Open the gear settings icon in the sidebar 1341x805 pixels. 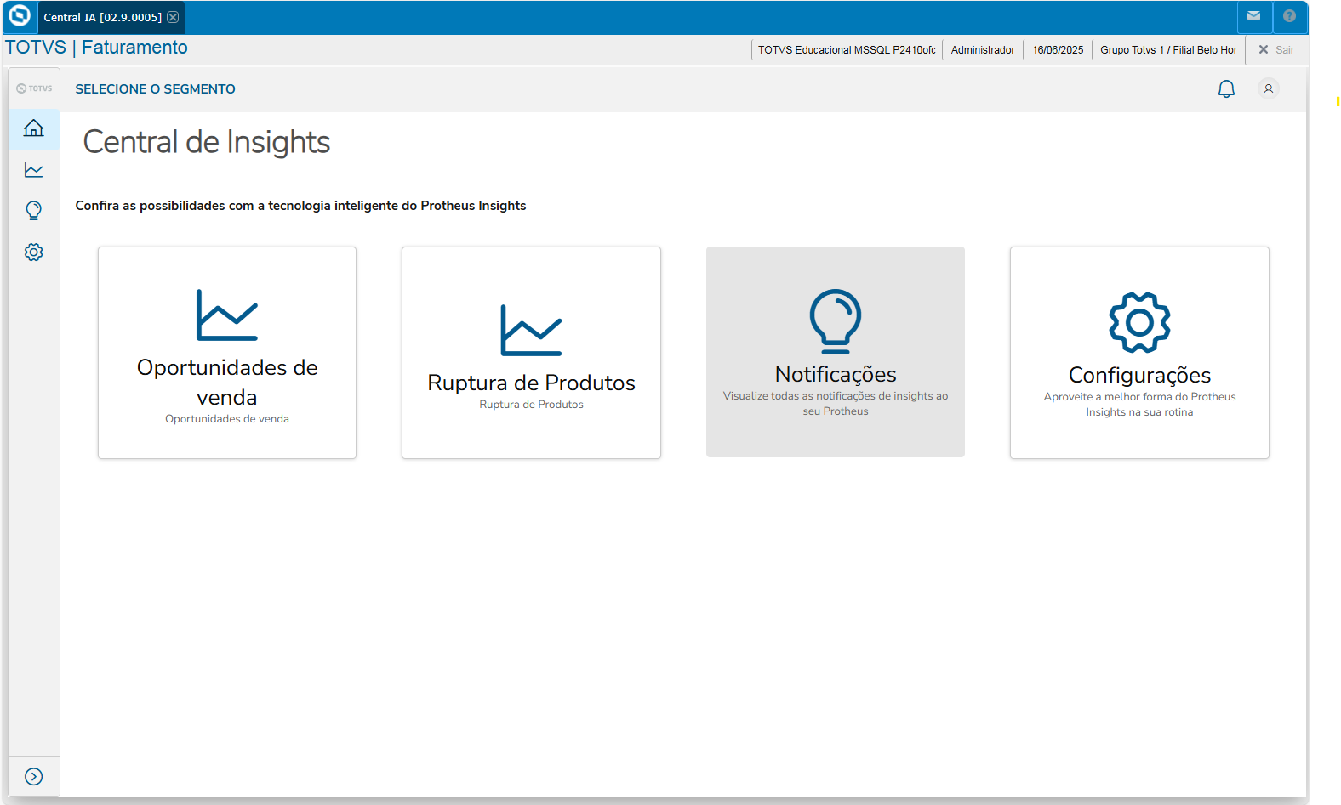(x=34, y=252)
